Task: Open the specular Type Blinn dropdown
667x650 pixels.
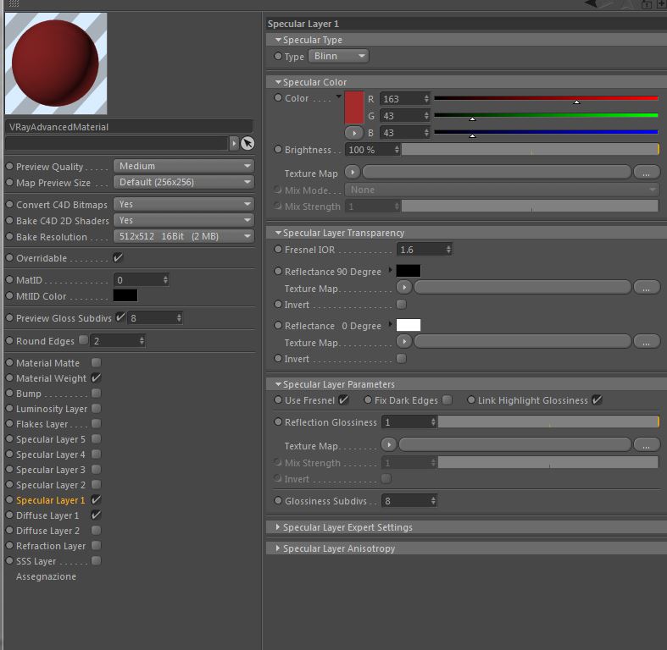Action: [339, 56]
